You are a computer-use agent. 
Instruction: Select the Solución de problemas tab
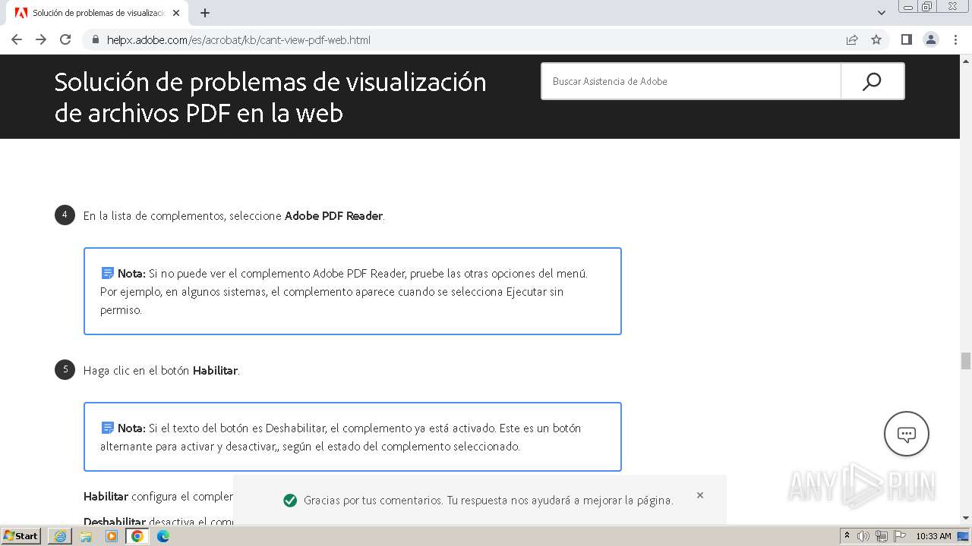[96, 13]
